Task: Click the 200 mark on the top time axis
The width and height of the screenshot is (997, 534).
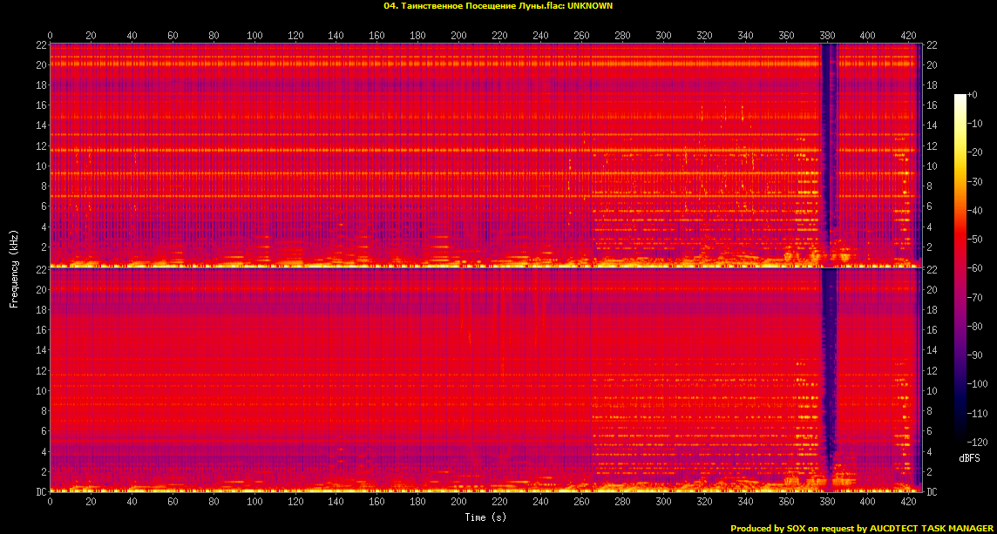Action: pyautogui.click(x=459, y=35)
